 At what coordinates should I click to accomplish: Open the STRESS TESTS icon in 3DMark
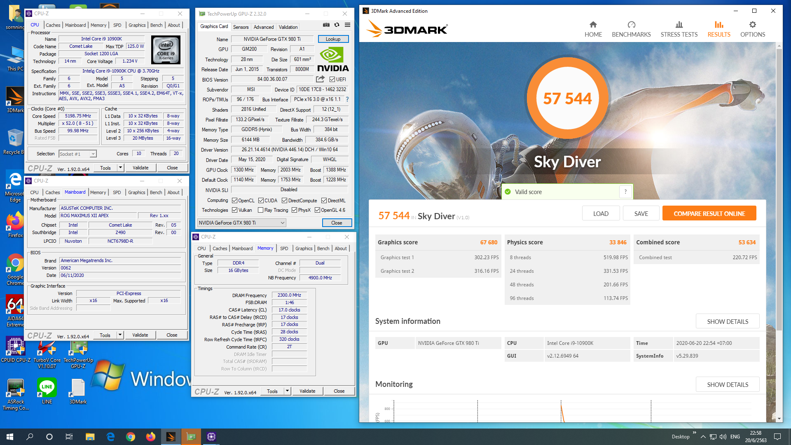click(679, 25)
